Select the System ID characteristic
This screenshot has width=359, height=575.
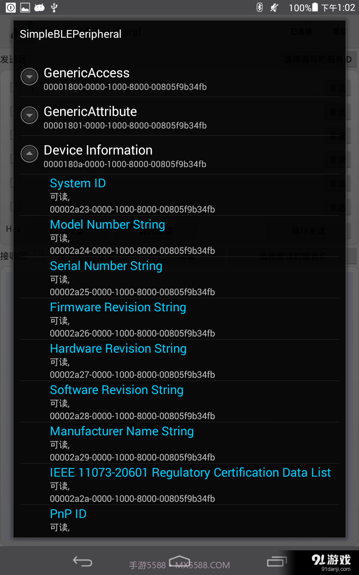(x=78, y=183)
